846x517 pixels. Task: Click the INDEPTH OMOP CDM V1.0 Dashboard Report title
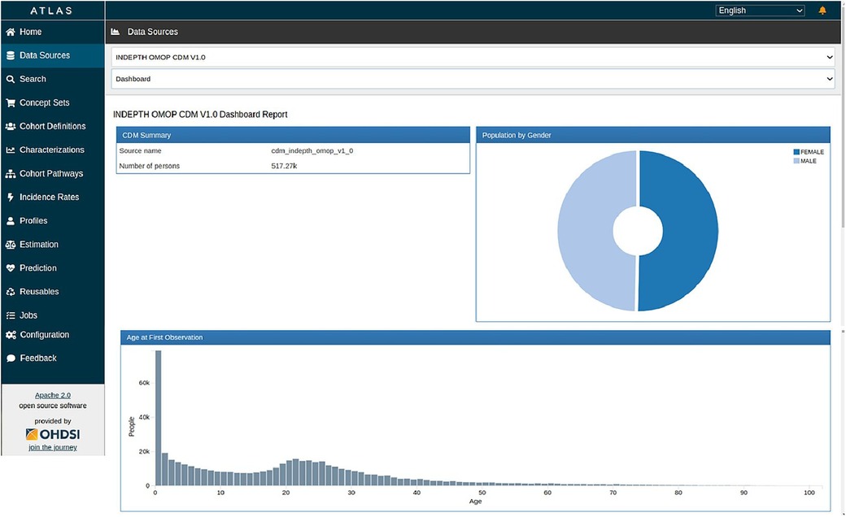(200, 115)
